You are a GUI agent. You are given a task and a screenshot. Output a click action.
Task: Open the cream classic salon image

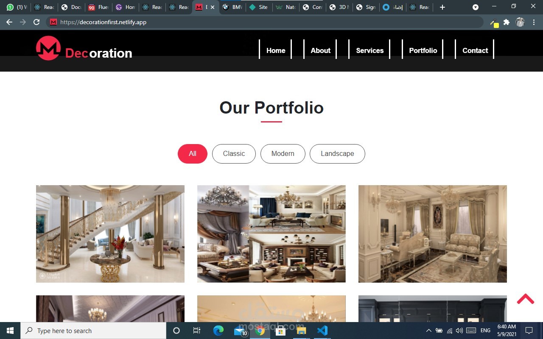coord(433,234)
